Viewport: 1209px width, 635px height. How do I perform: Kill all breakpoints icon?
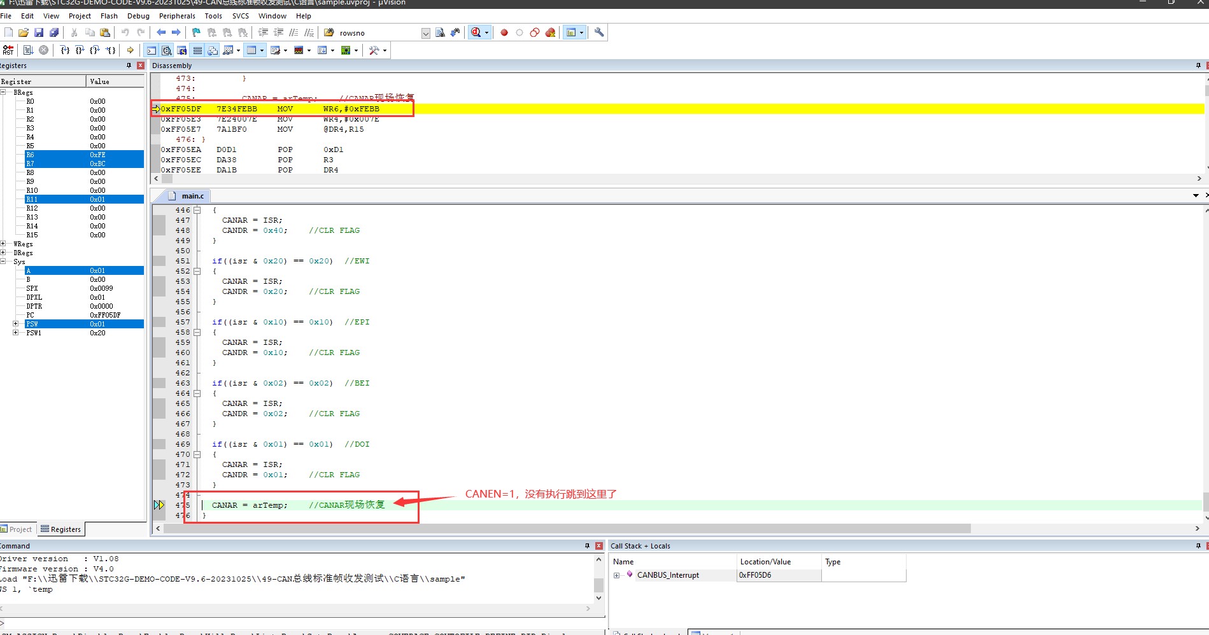[550, 32]
